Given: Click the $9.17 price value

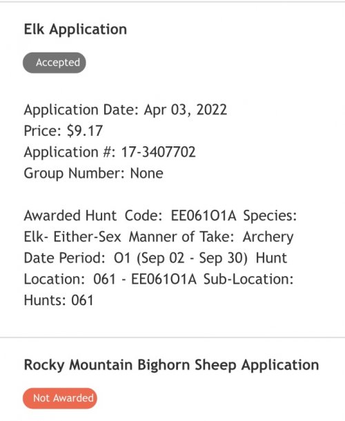Looking at the screenshot, I should tap(85, 130).
